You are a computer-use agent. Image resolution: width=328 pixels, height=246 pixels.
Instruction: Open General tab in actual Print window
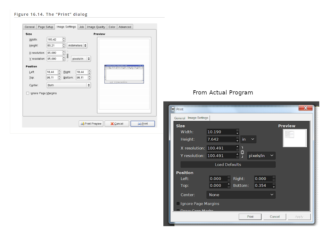[180, 118]
